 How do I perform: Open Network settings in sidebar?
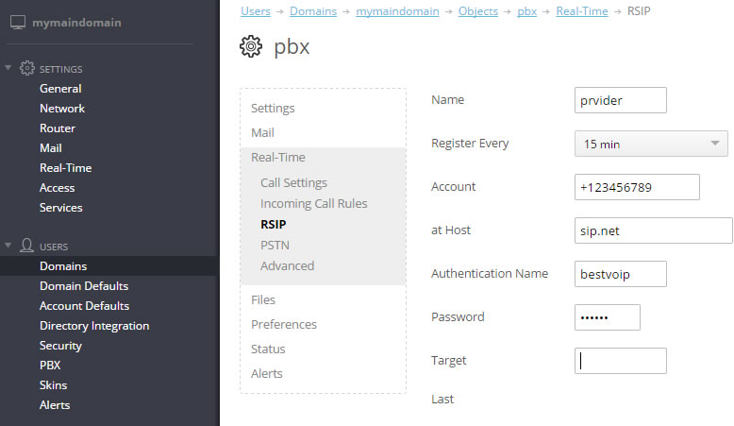pyautogui.click(x=61, y=109)
